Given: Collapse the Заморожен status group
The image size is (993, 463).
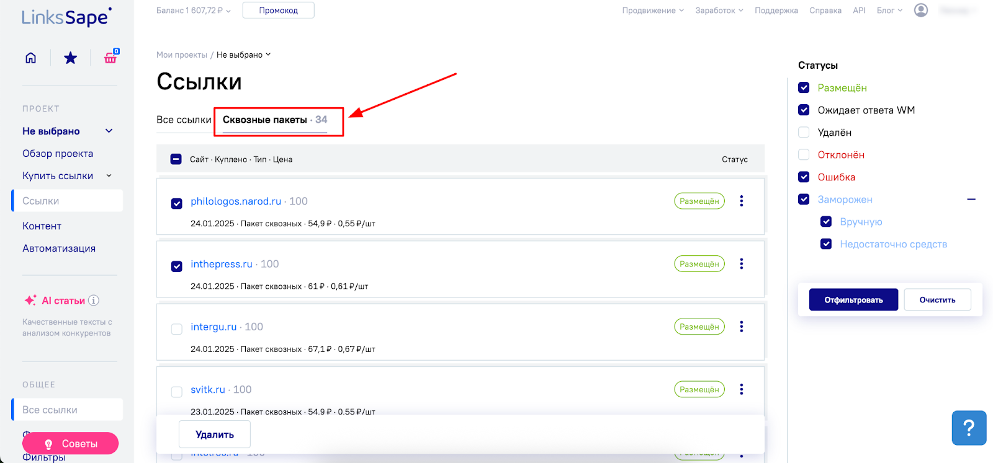Looking at the screenshot, I should (x=971, y=200).
